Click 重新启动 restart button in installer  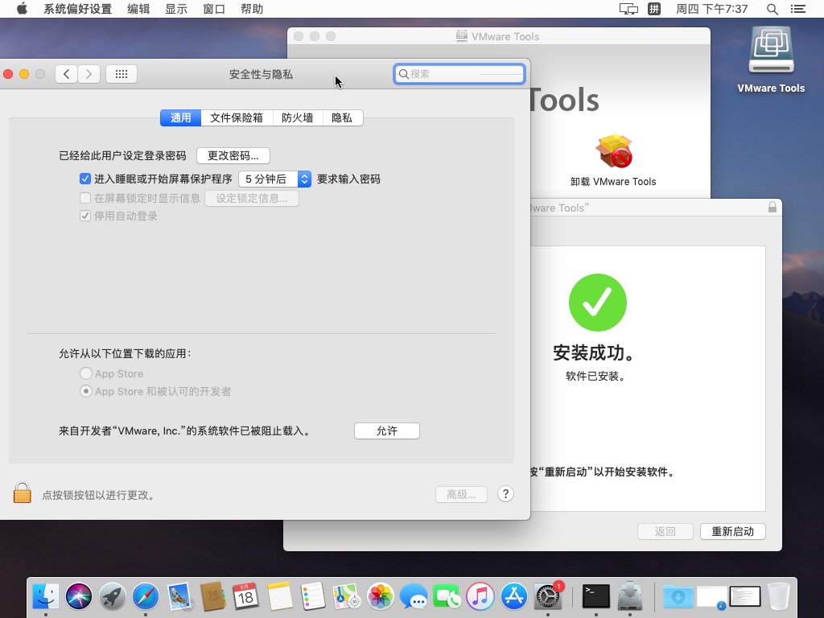tap(732, 531)
